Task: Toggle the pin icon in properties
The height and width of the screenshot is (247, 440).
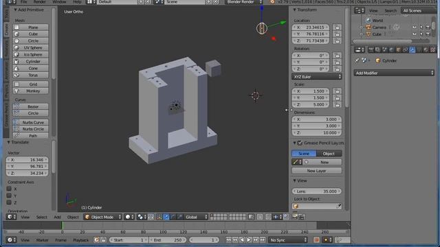Action: (357, 60)
